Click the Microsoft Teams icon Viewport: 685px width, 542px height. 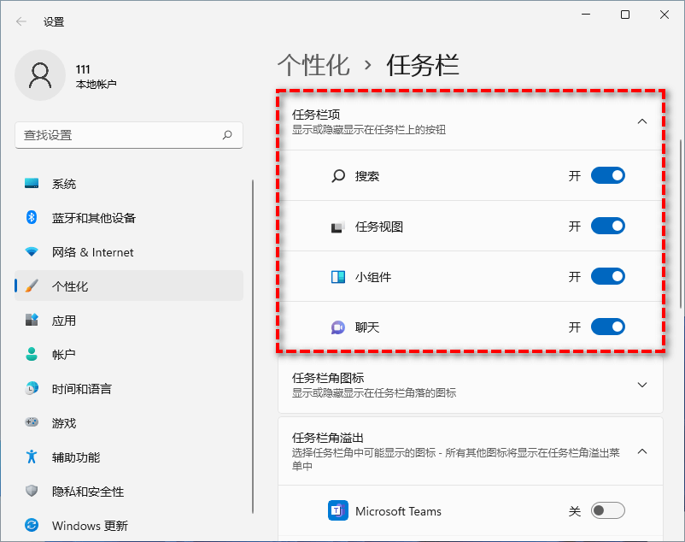tap(338, 510)
